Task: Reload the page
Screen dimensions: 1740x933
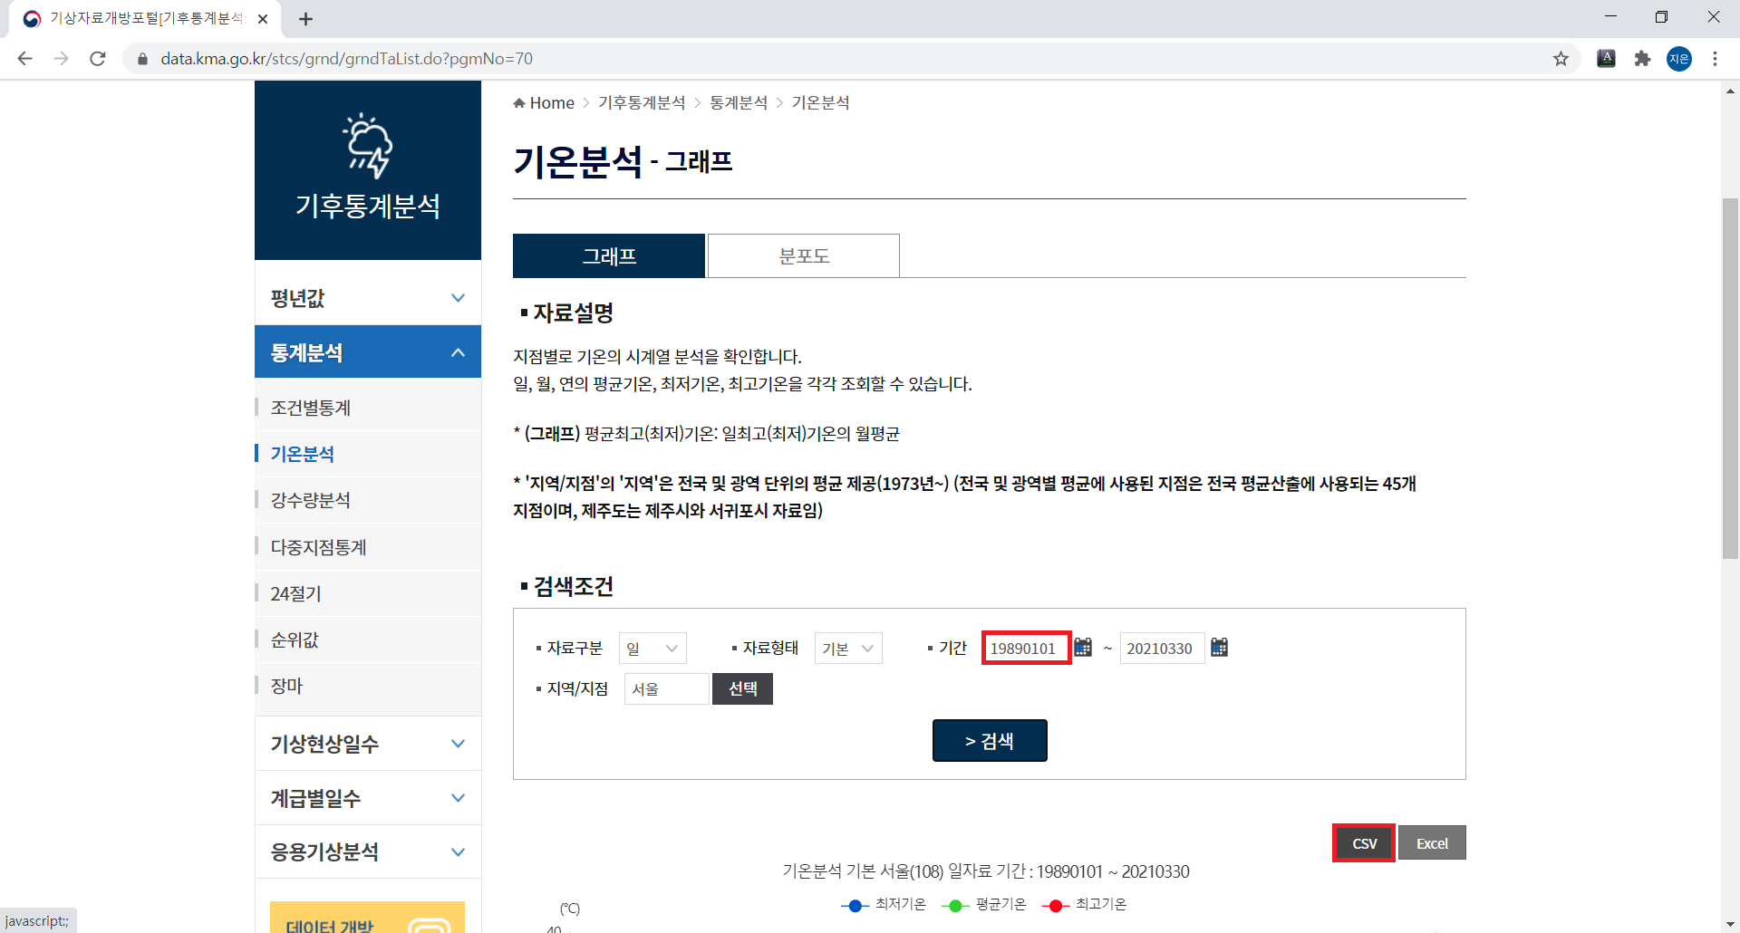Action: tap(98, 59)
